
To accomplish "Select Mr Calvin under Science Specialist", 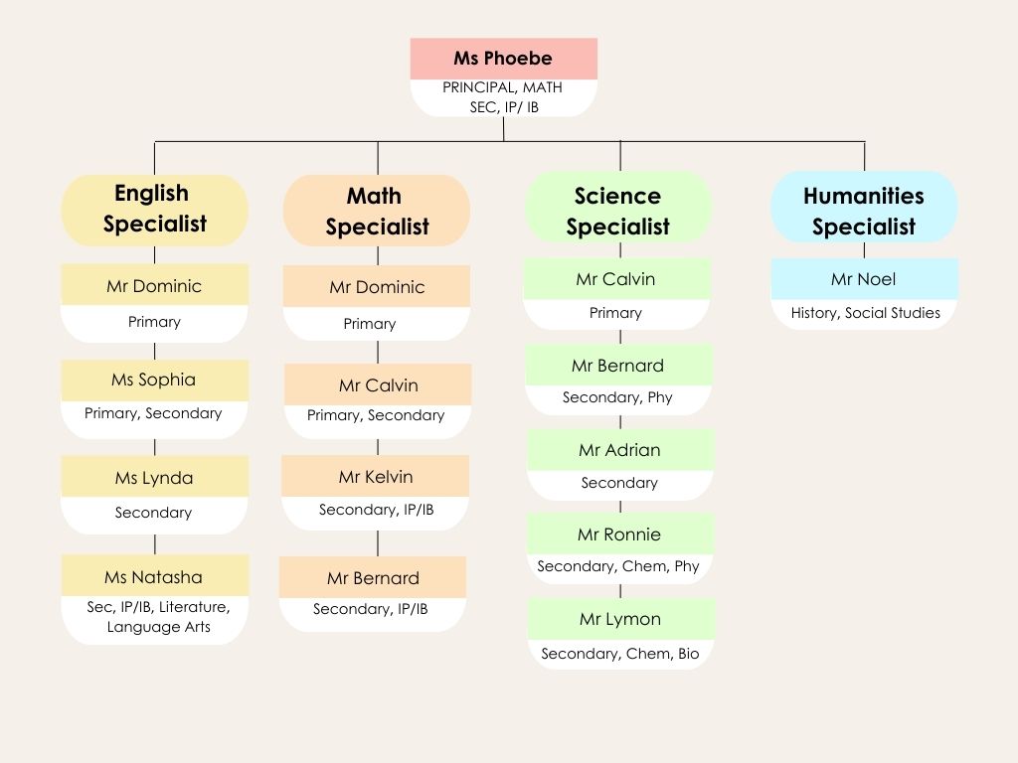I will pyautogui.click(x=616, y=294).
